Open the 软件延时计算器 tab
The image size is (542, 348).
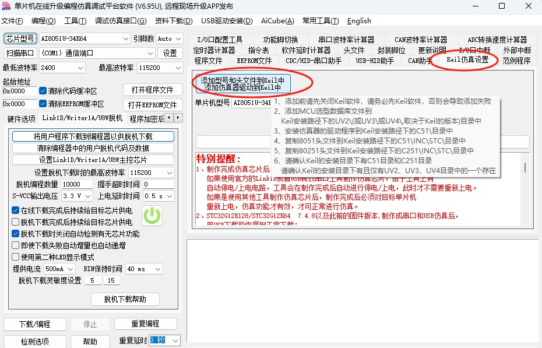click(306, 51)
